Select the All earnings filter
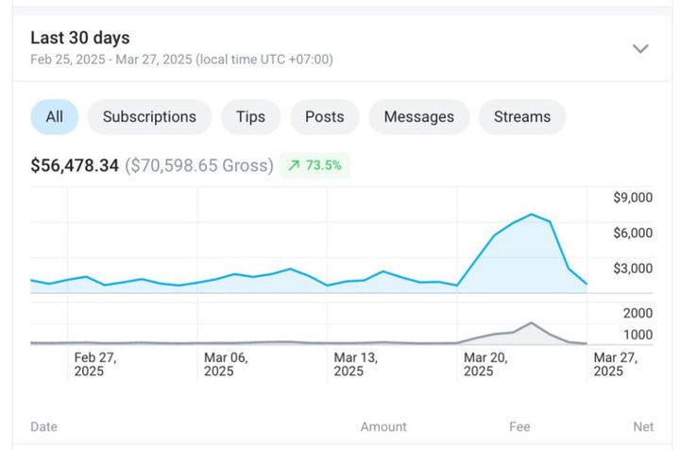This screenshot has height=450, width=680. (55, 117)
